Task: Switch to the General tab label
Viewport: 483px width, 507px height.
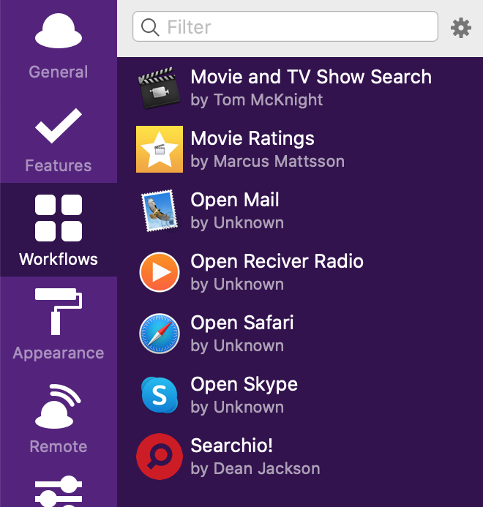Action: [59, 72]
